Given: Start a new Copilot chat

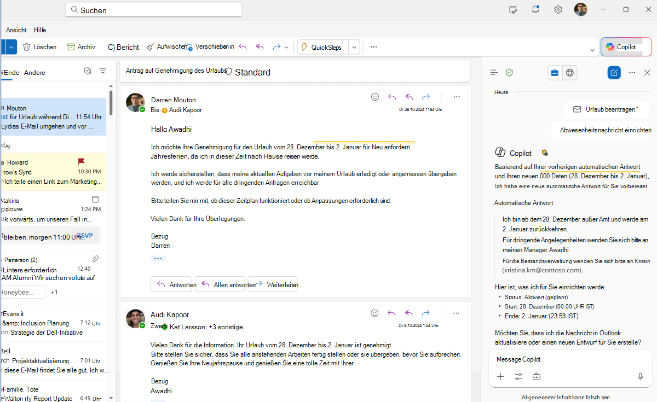Looking at the screenshot, I should tap(614, 72).
